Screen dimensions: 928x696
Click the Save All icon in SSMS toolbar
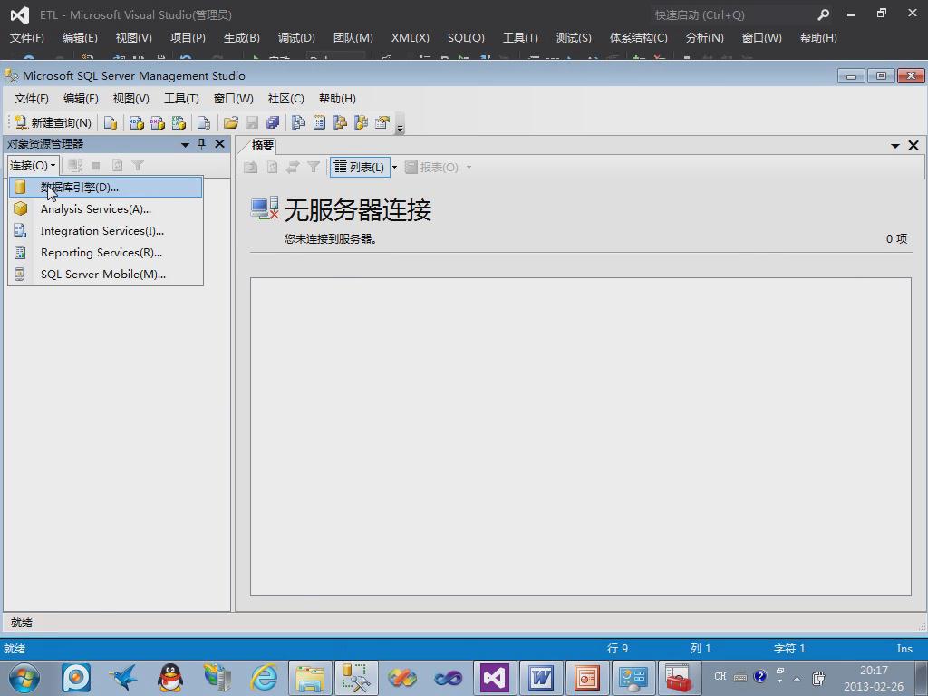273,122
